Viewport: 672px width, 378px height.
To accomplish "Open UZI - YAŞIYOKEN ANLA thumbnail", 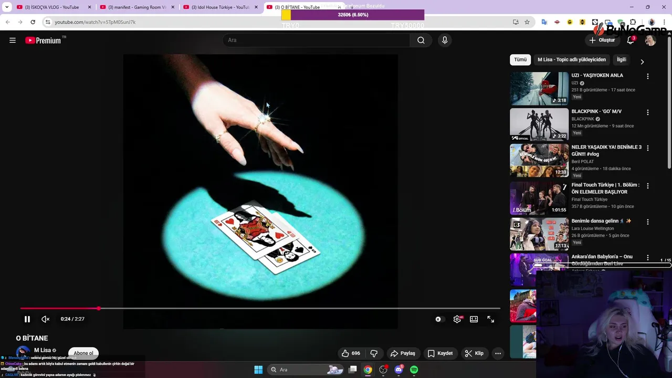I will pyautogui.click(x=539, y=88).
